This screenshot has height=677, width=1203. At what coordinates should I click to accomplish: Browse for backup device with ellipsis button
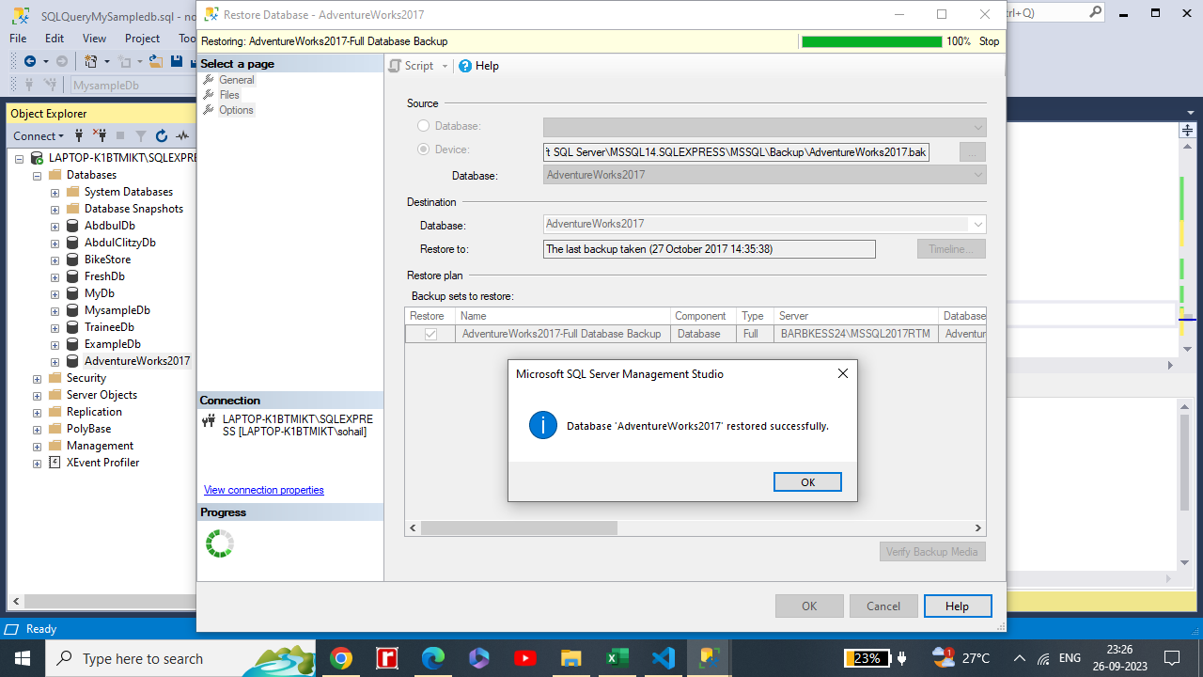tap(973, 152)
